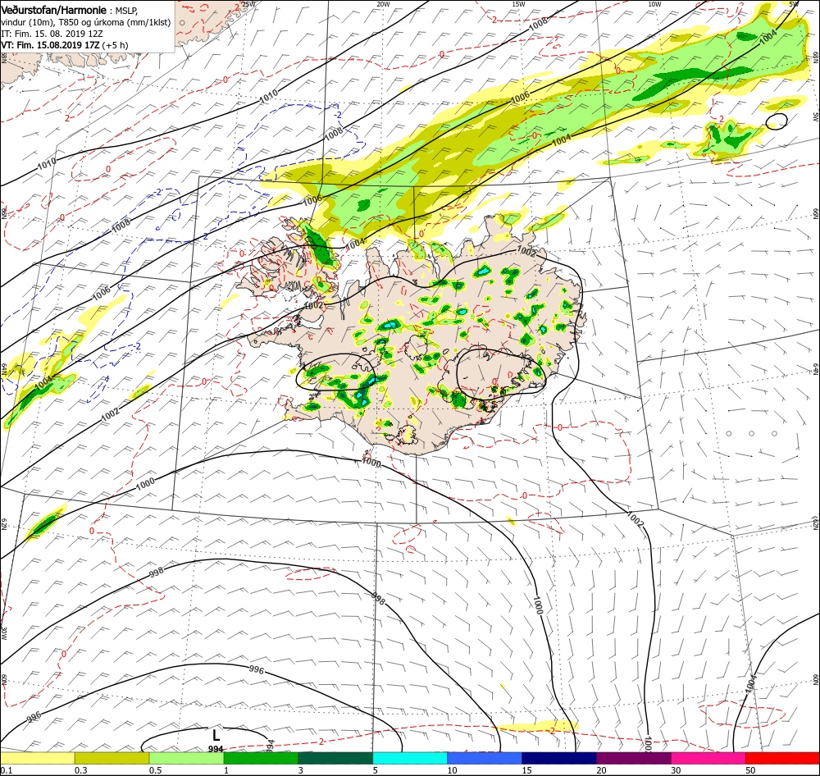
Task: Click the '50' legend scale value
Action: tap(751, 770)
